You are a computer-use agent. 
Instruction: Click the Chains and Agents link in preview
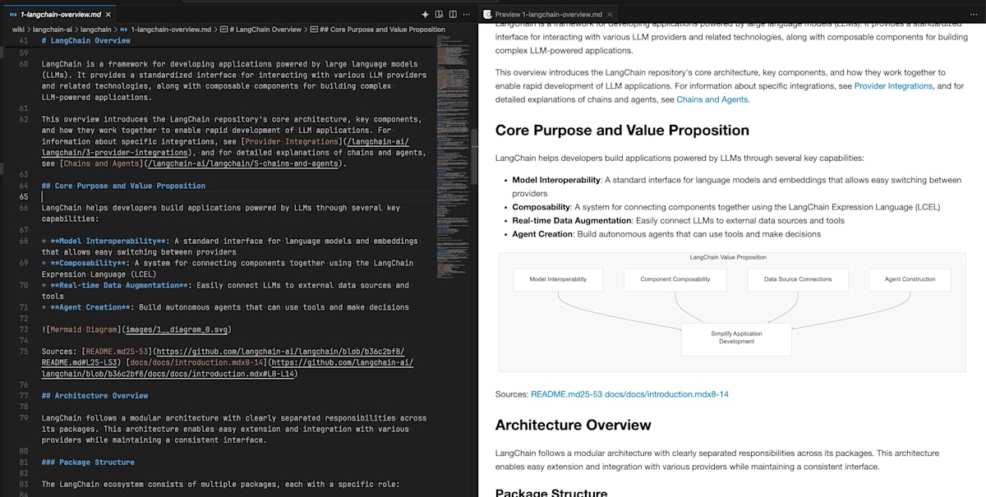coord(712,99)
